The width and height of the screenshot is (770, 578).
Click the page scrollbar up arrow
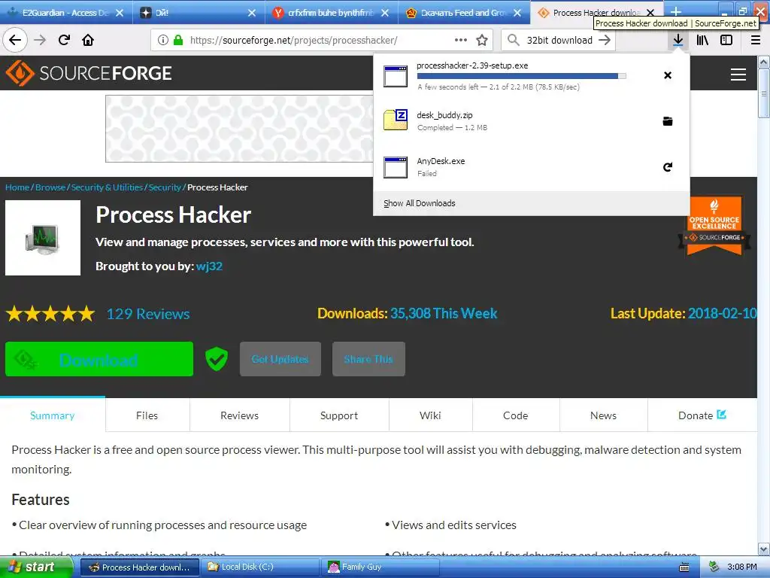[x=764, y=62]
